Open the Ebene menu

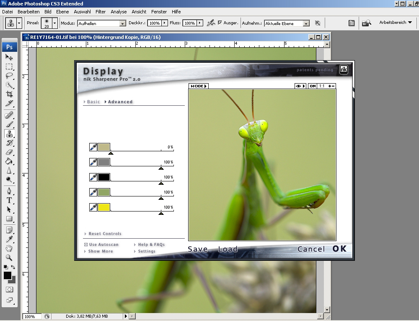coord(62,12)
